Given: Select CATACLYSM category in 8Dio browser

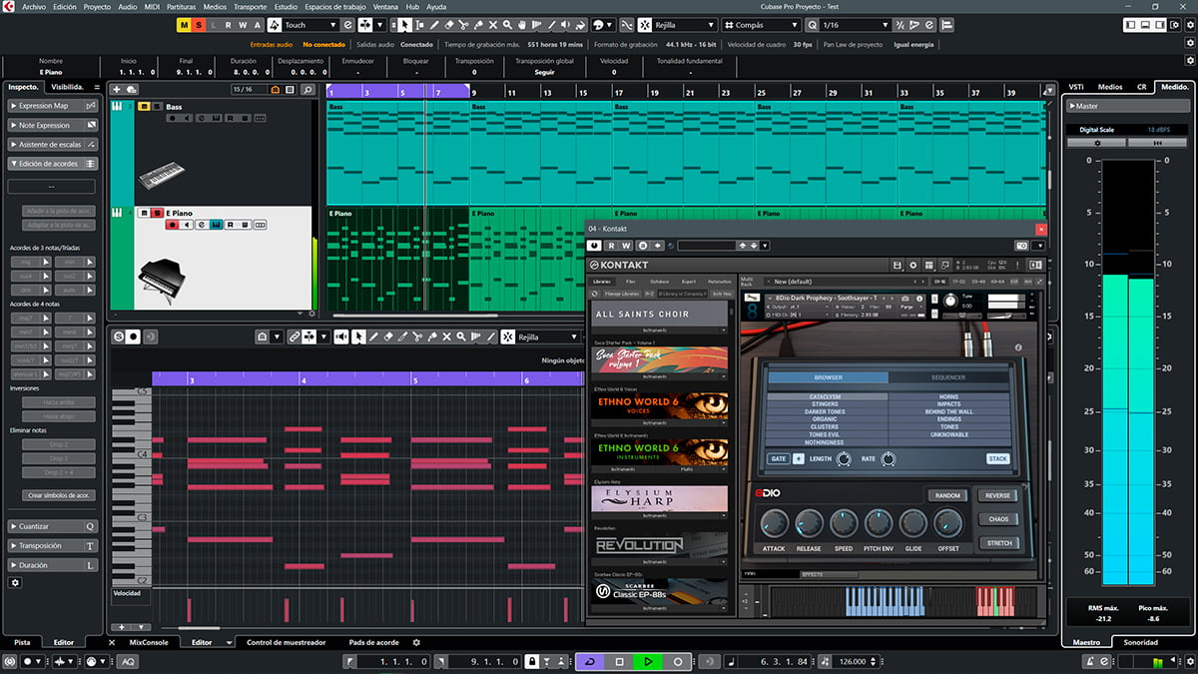Looking at the screenshot, I should point(825,396).
